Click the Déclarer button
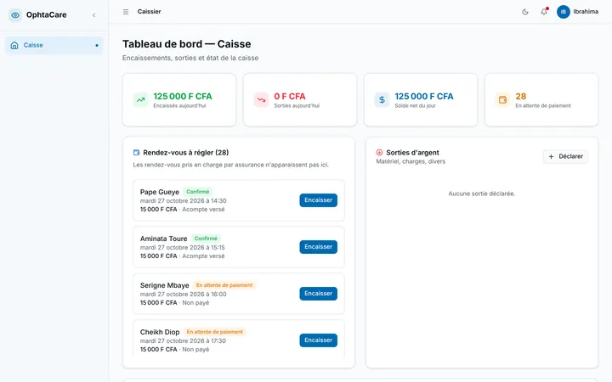This screenshot has height=382, width=612. tap(565, 156)
